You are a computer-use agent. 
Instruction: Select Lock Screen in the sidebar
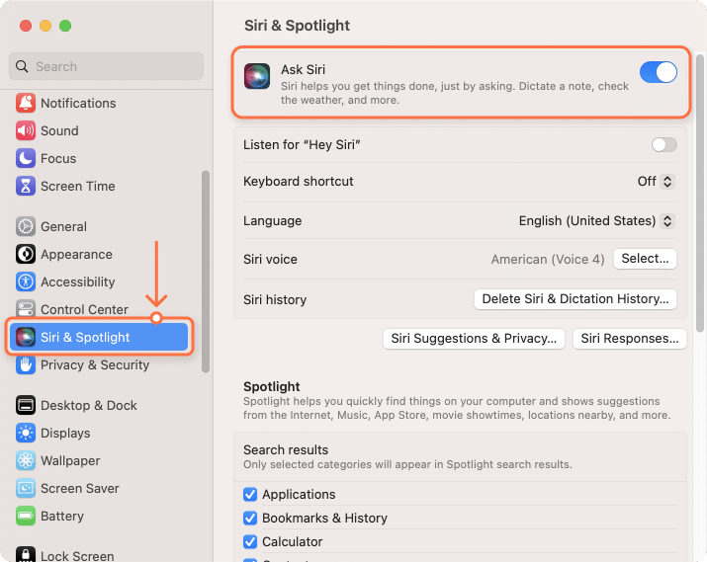tap(98, 555)
